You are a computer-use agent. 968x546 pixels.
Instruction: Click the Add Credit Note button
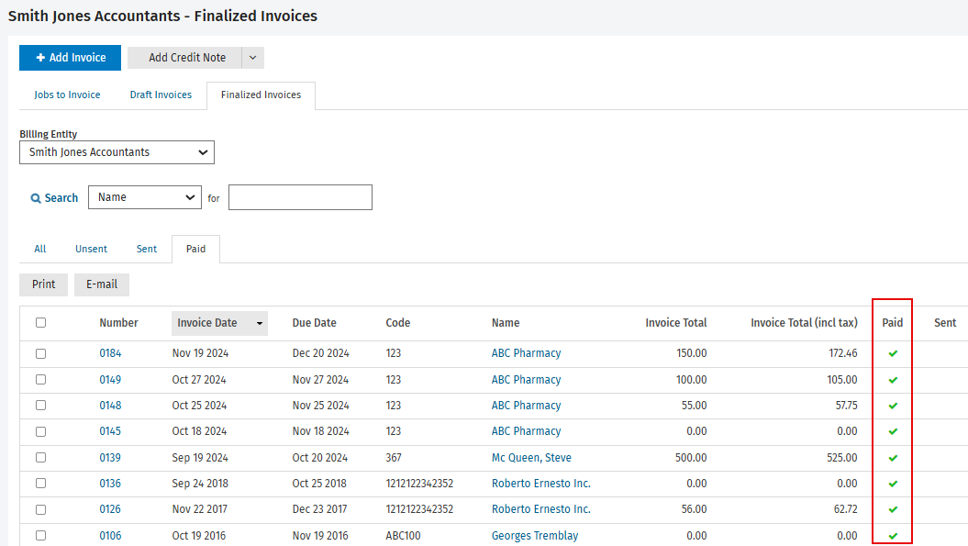[184, 58]
